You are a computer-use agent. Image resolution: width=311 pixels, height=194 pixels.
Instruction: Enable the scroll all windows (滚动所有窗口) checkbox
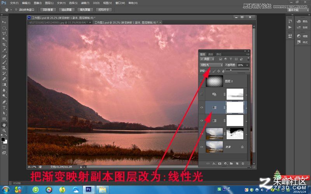point(16,9)
